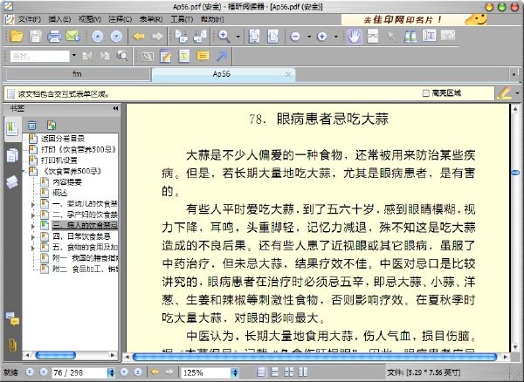The width and height of the screenshot is (524, 382).
Task: Toggle the 高亮区域 checkbox
Action: pyautogui.click(x=425, y=93)
